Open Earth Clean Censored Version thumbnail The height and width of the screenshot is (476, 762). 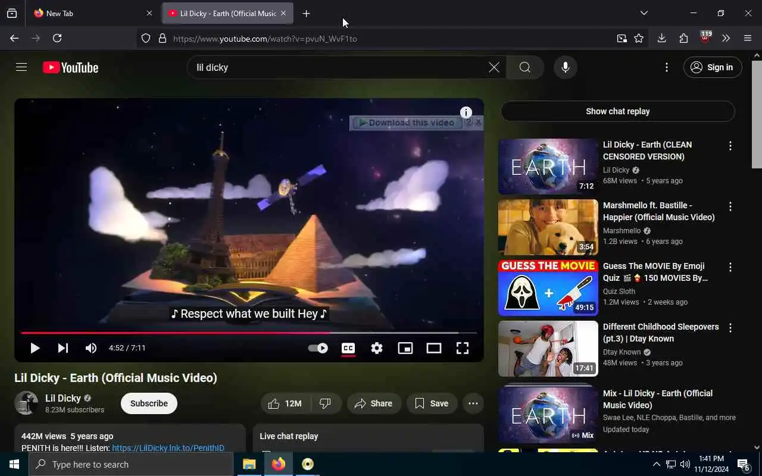[548, 167]
